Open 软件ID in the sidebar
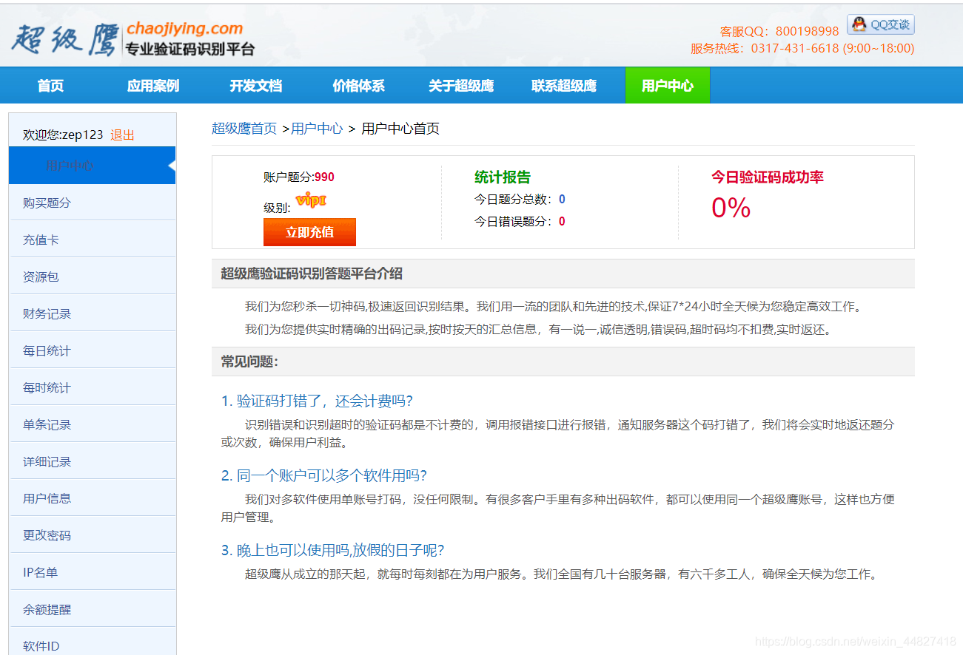The image size is (963, 655). 93,642
